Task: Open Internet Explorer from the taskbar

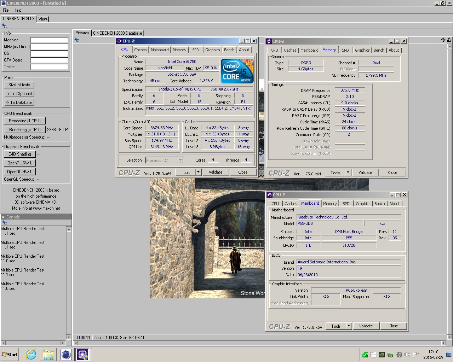Action: click(31, 355)
